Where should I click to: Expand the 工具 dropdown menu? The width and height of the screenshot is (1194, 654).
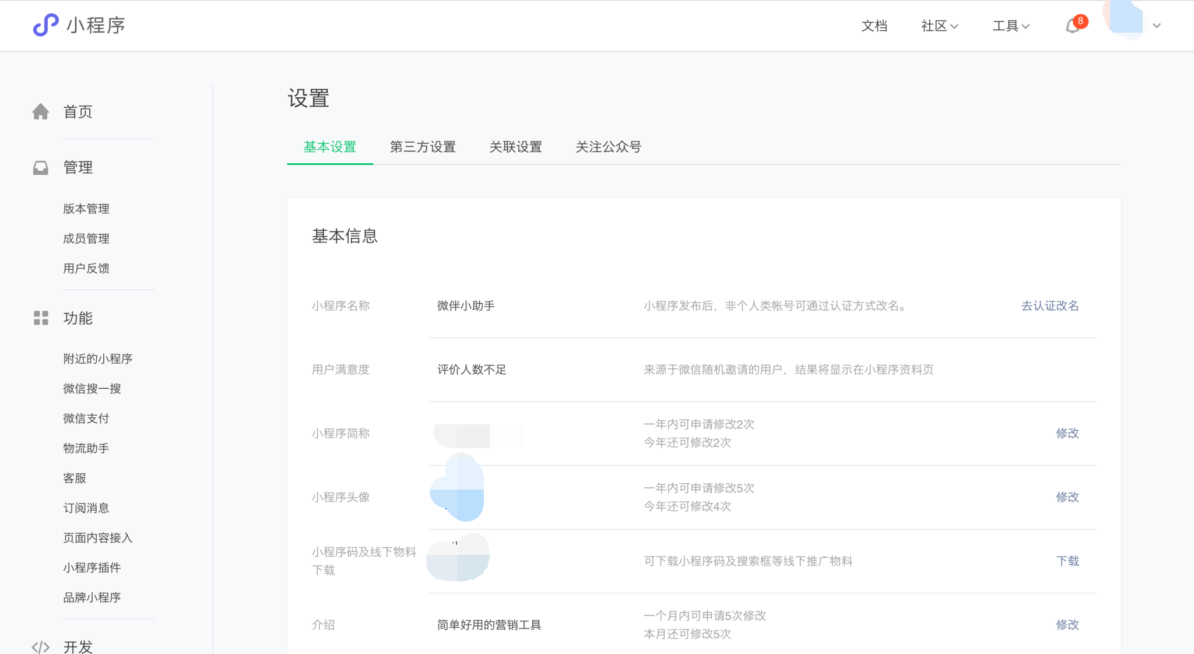pos(1011,26)
